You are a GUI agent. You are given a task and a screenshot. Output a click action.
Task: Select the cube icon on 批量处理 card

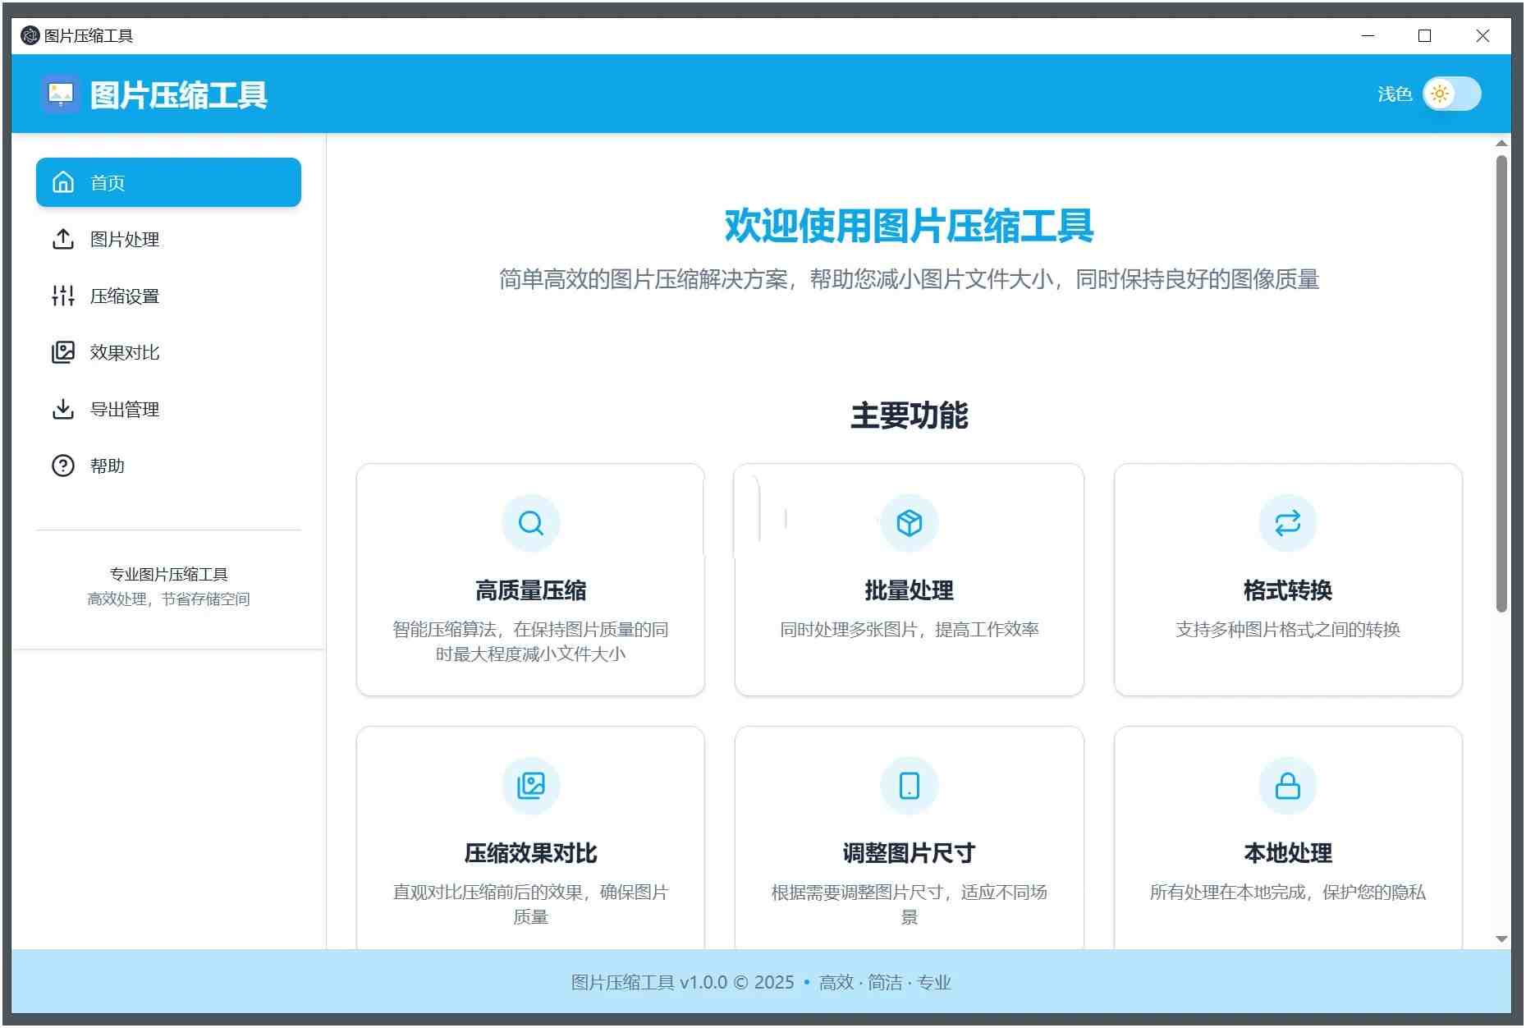pos(909,522)
